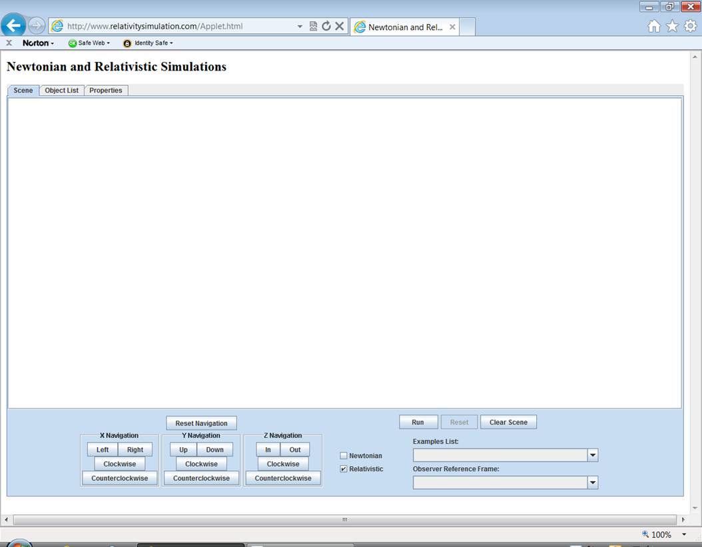The height and width of the screenshot is (547, 702).
Task: Open the Properties tab
Action: tap(106, 91)
